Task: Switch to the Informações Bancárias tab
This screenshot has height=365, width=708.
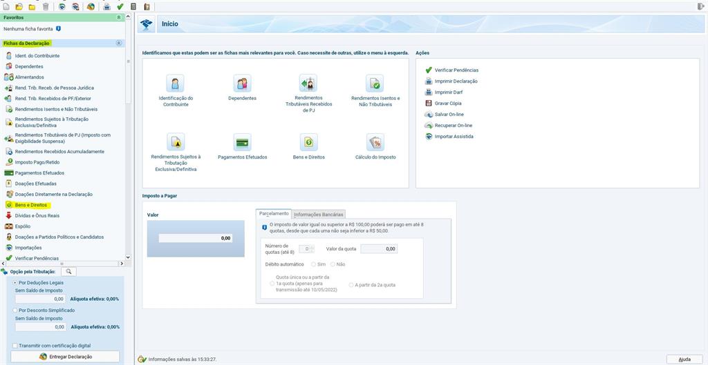Action: (319, 215)
